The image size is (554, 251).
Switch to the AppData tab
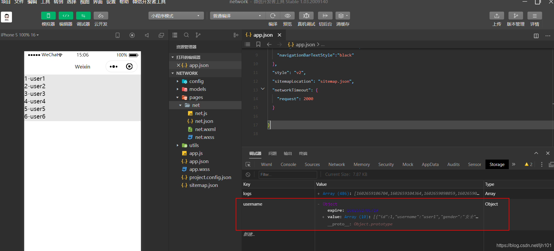[430, 165]
